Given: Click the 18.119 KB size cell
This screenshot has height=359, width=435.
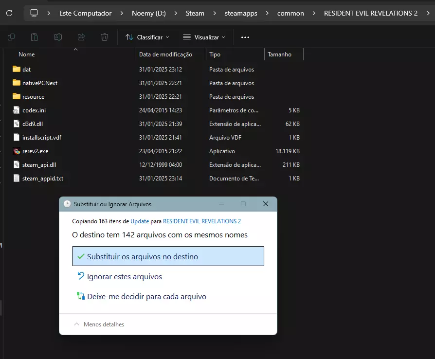Looking at the screenshot, I should (x=288, y=151).
